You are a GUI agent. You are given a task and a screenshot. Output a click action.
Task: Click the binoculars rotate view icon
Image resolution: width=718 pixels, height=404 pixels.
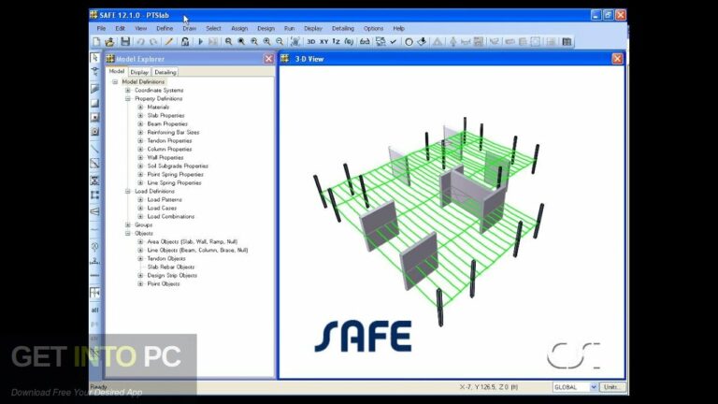pos(365,42)
